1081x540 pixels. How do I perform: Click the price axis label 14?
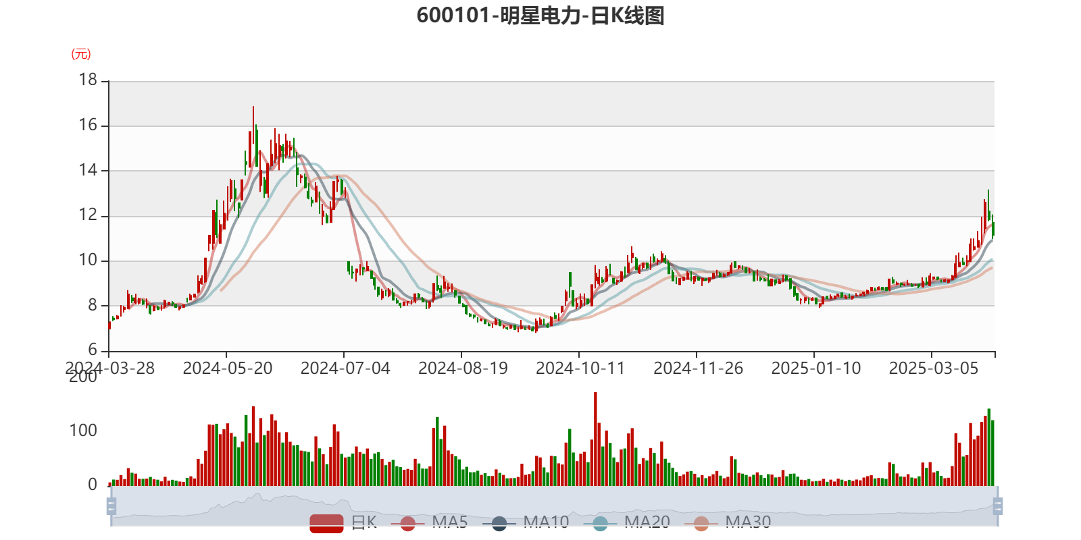click(89, 170)
